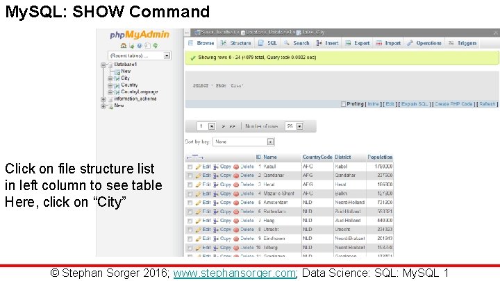Expand the CountryLanguage table node

[110, 92]
